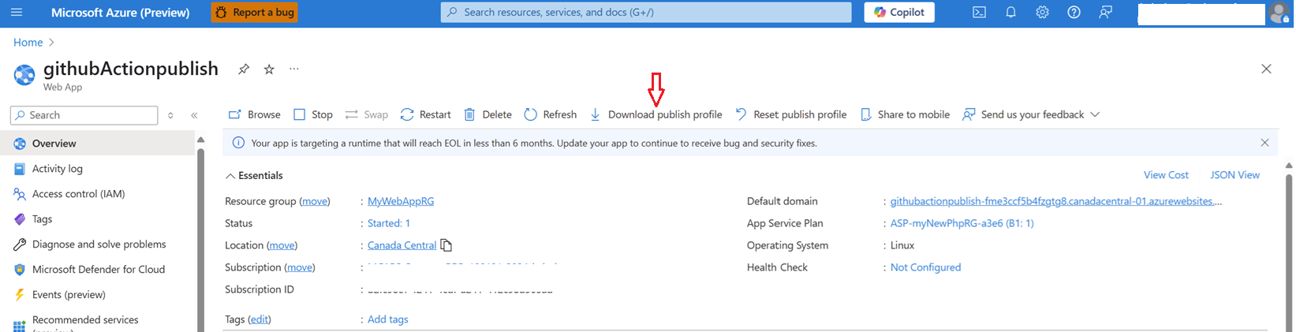Click the top search resources box
1296x332 pixels.
pos(645,13)
